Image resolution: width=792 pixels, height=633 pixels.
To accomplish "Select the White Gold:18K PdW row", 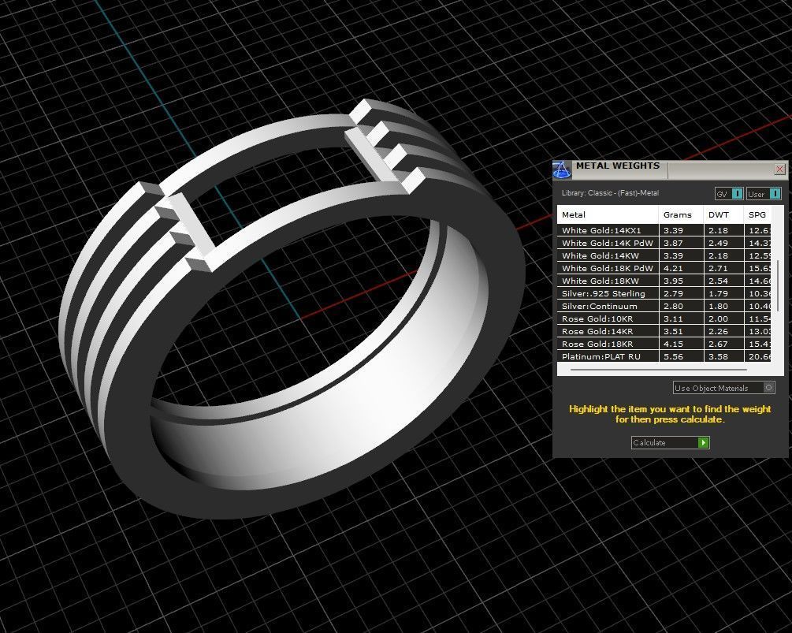I will [x=664, y=268].
